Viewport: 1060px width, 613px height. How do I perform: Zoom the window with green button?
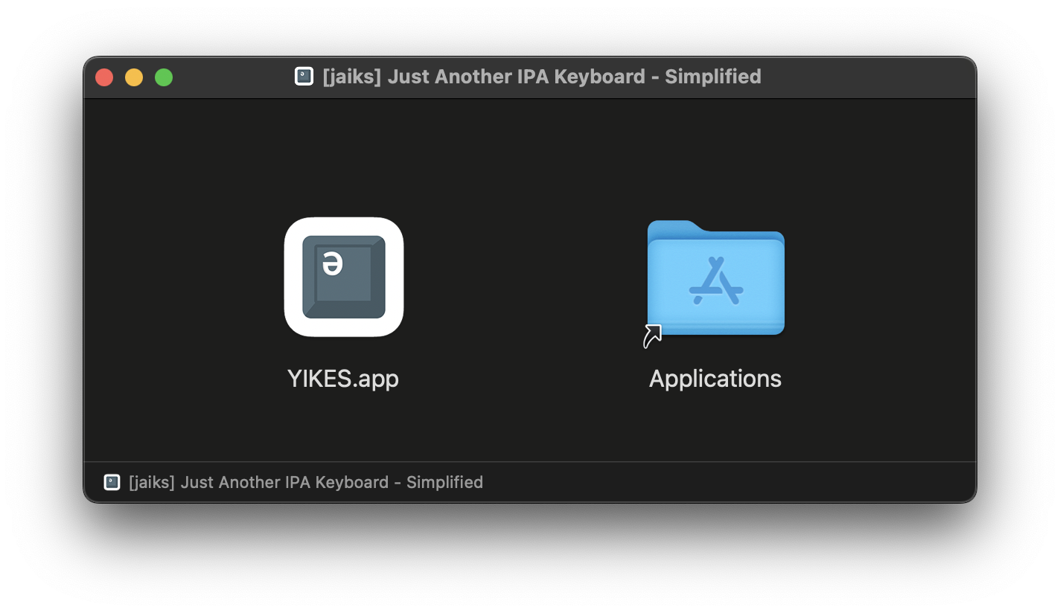point(164,77)
